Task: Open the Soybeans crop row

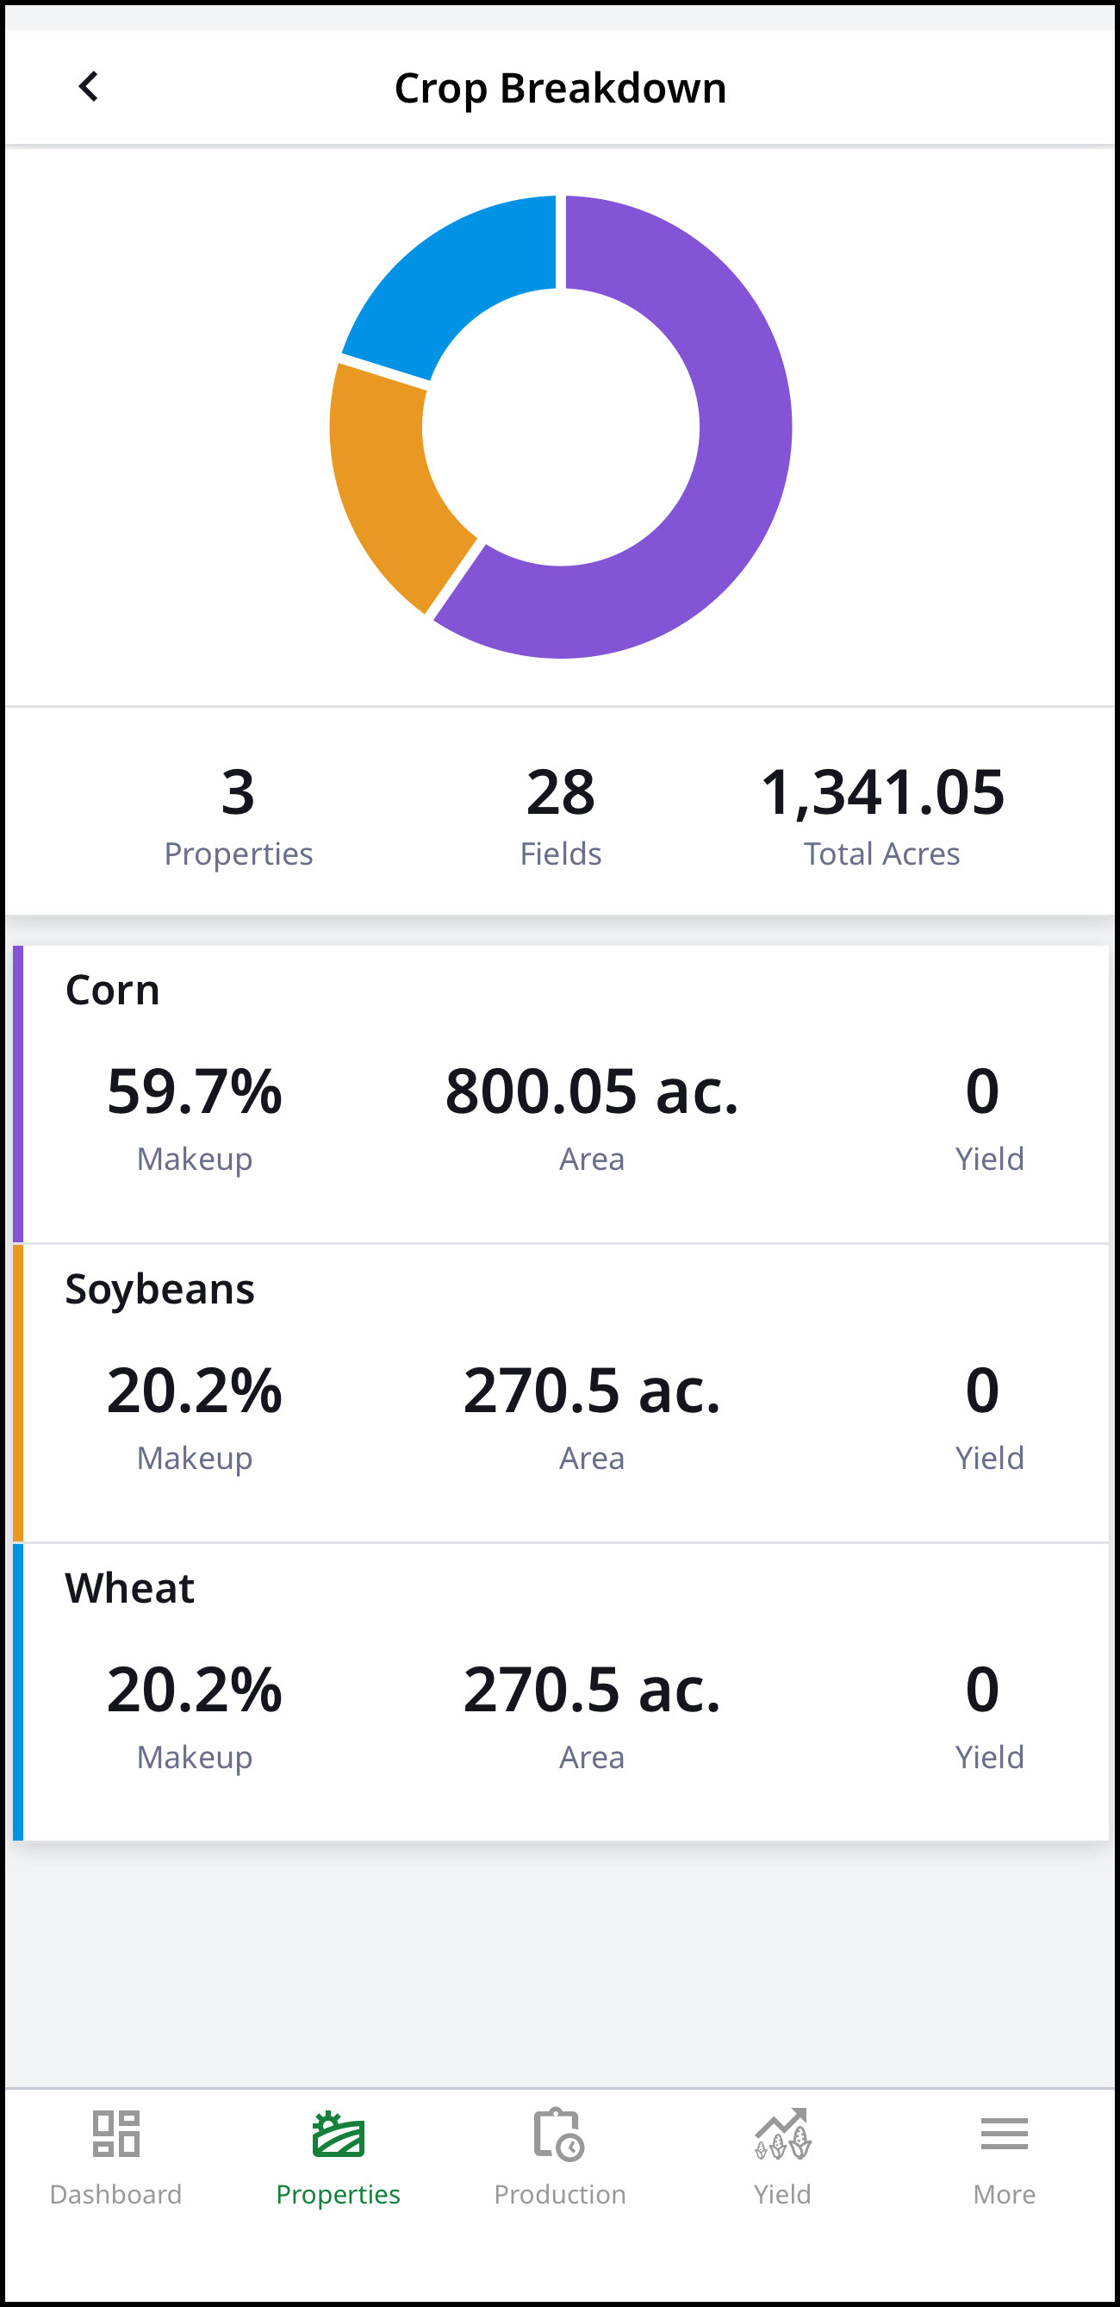Action: 561,1392
